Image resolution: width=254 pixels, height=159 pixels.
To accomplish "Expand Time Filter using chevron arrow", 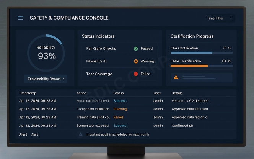I will click(231, 18).
